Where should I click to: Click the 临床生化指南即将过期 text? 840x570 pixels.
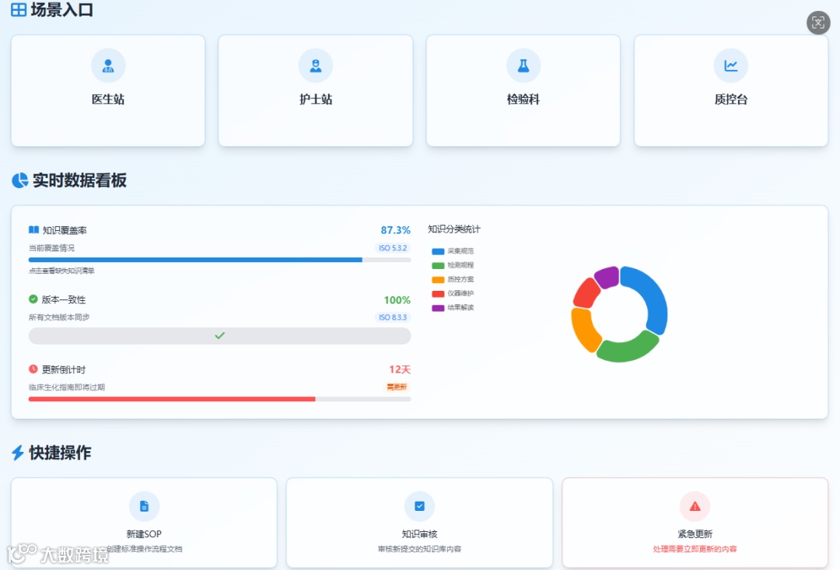point(66,387)
